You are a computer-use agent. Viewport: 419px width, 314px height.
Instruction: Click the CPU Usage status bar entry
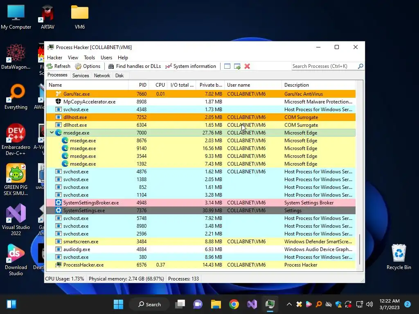tap(64, 279)
